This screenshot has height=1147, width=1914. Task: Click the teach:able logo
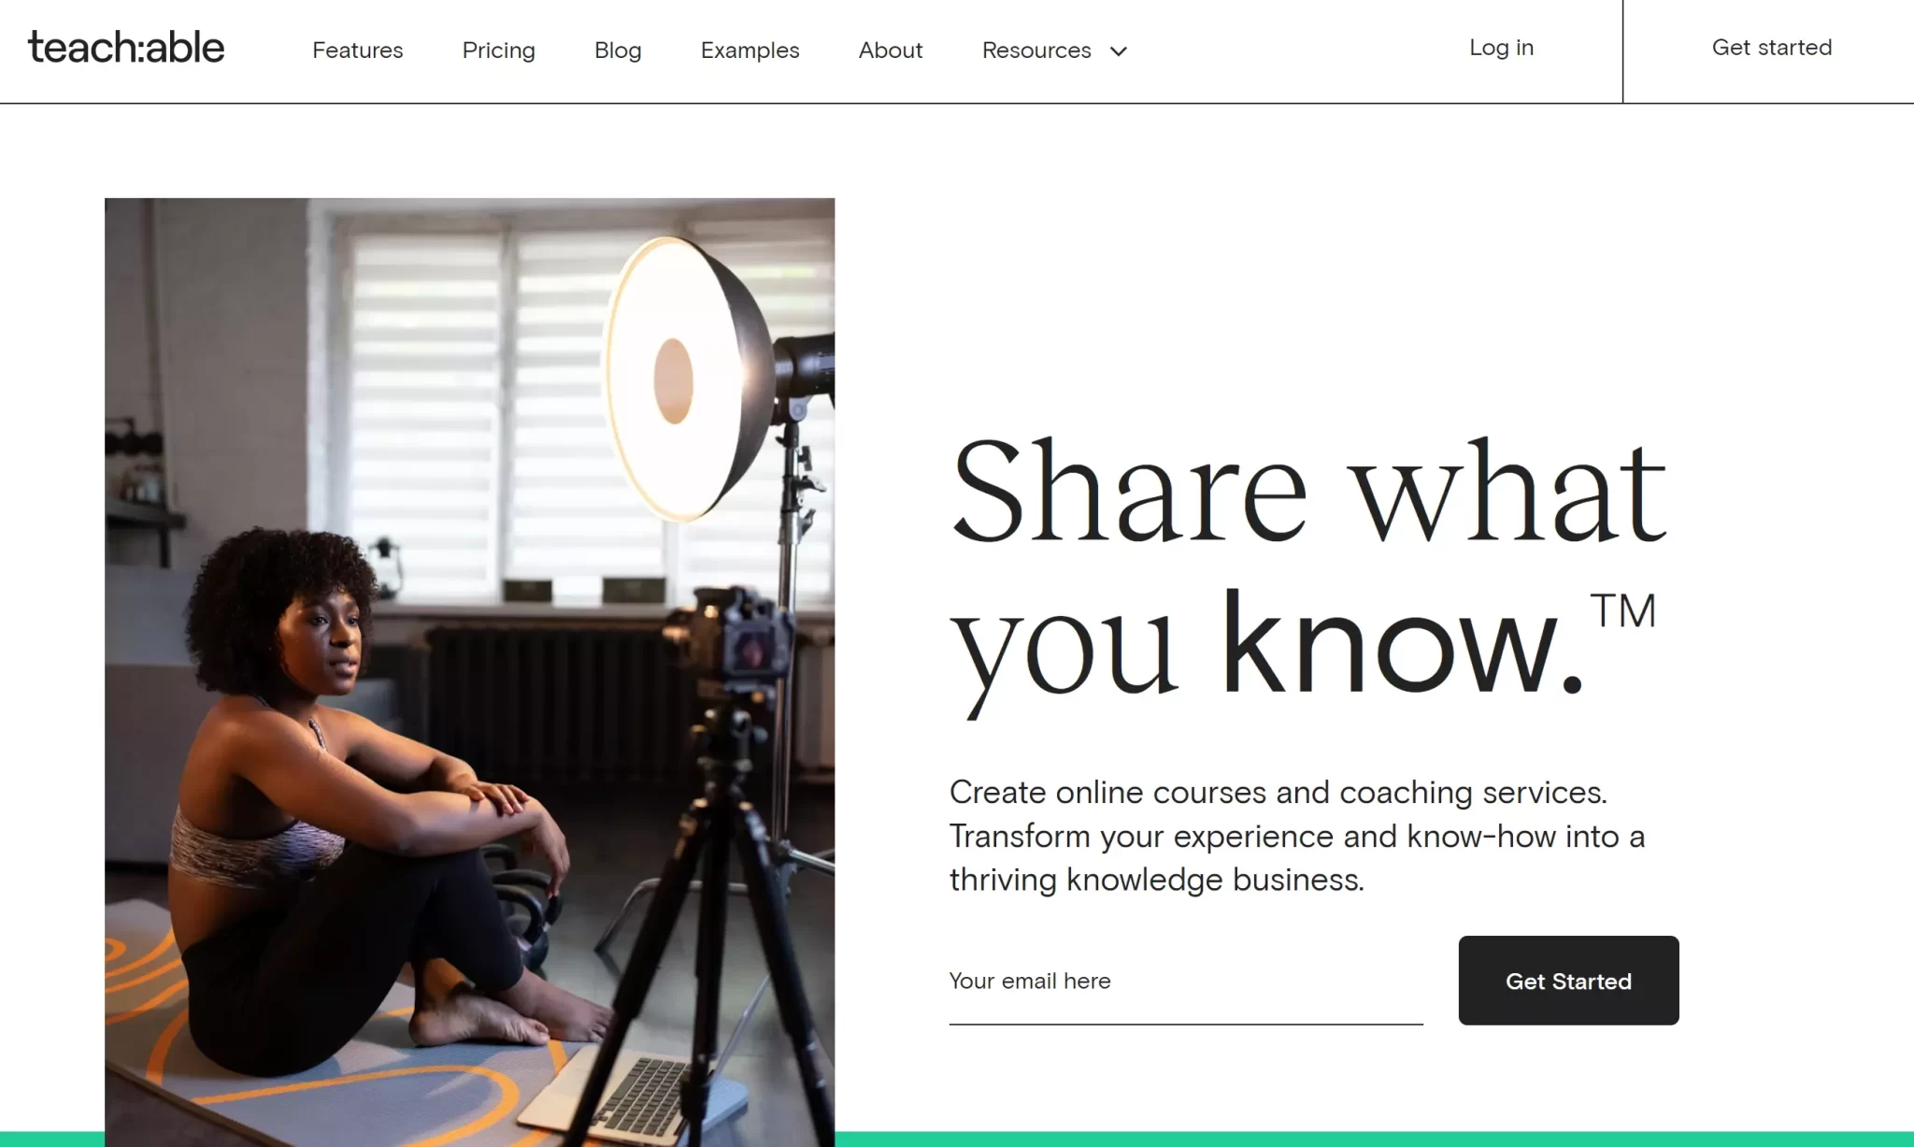pos(126,48)
